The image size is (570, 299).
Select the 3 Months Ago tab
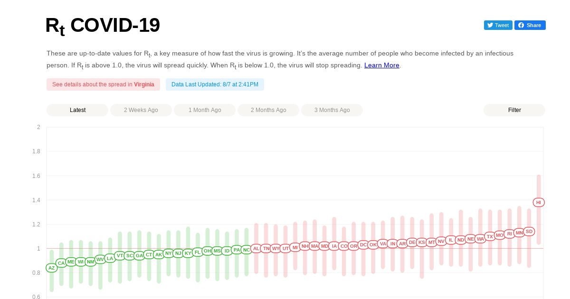[332, 110]
